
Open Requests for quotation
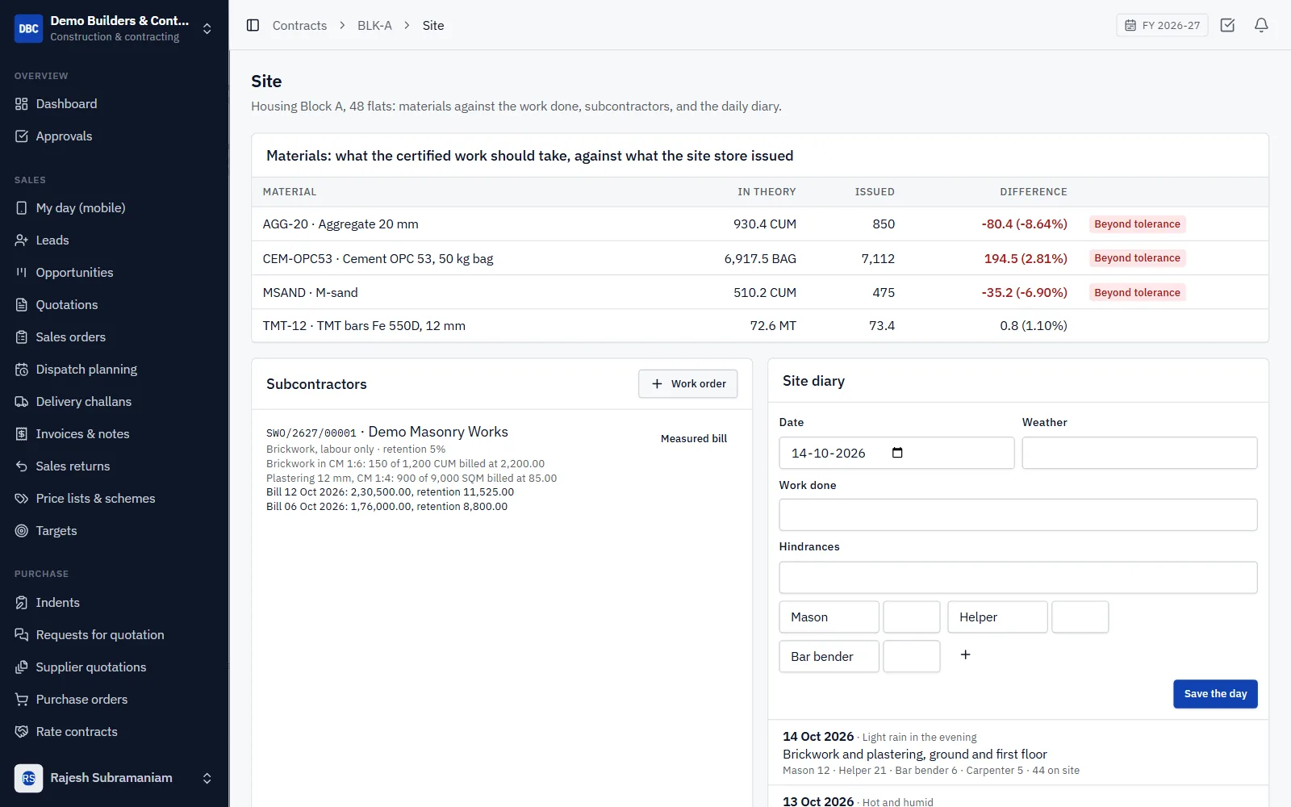coord(100,635)
